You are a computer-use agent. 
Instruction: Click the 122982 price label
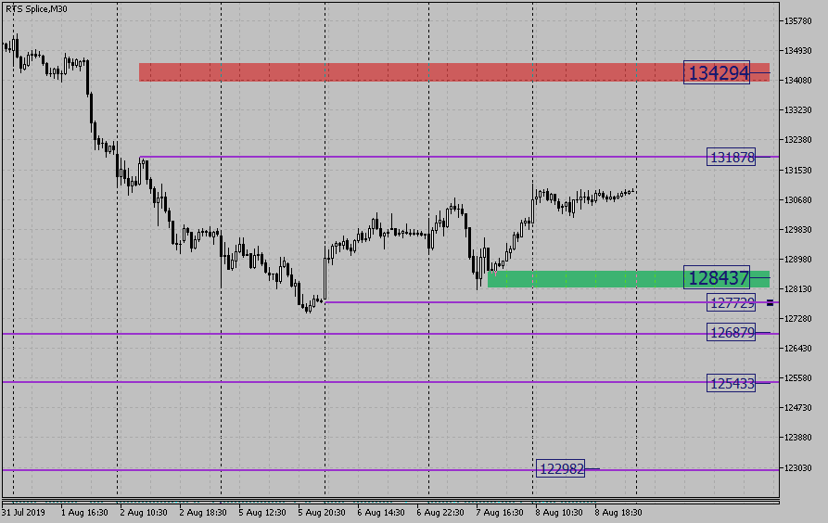(x=561, y=469)
